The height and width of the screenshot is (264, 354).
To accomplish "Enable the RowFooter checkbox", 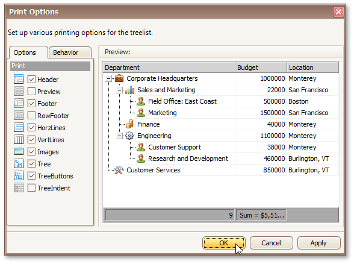I will (31, 116).
